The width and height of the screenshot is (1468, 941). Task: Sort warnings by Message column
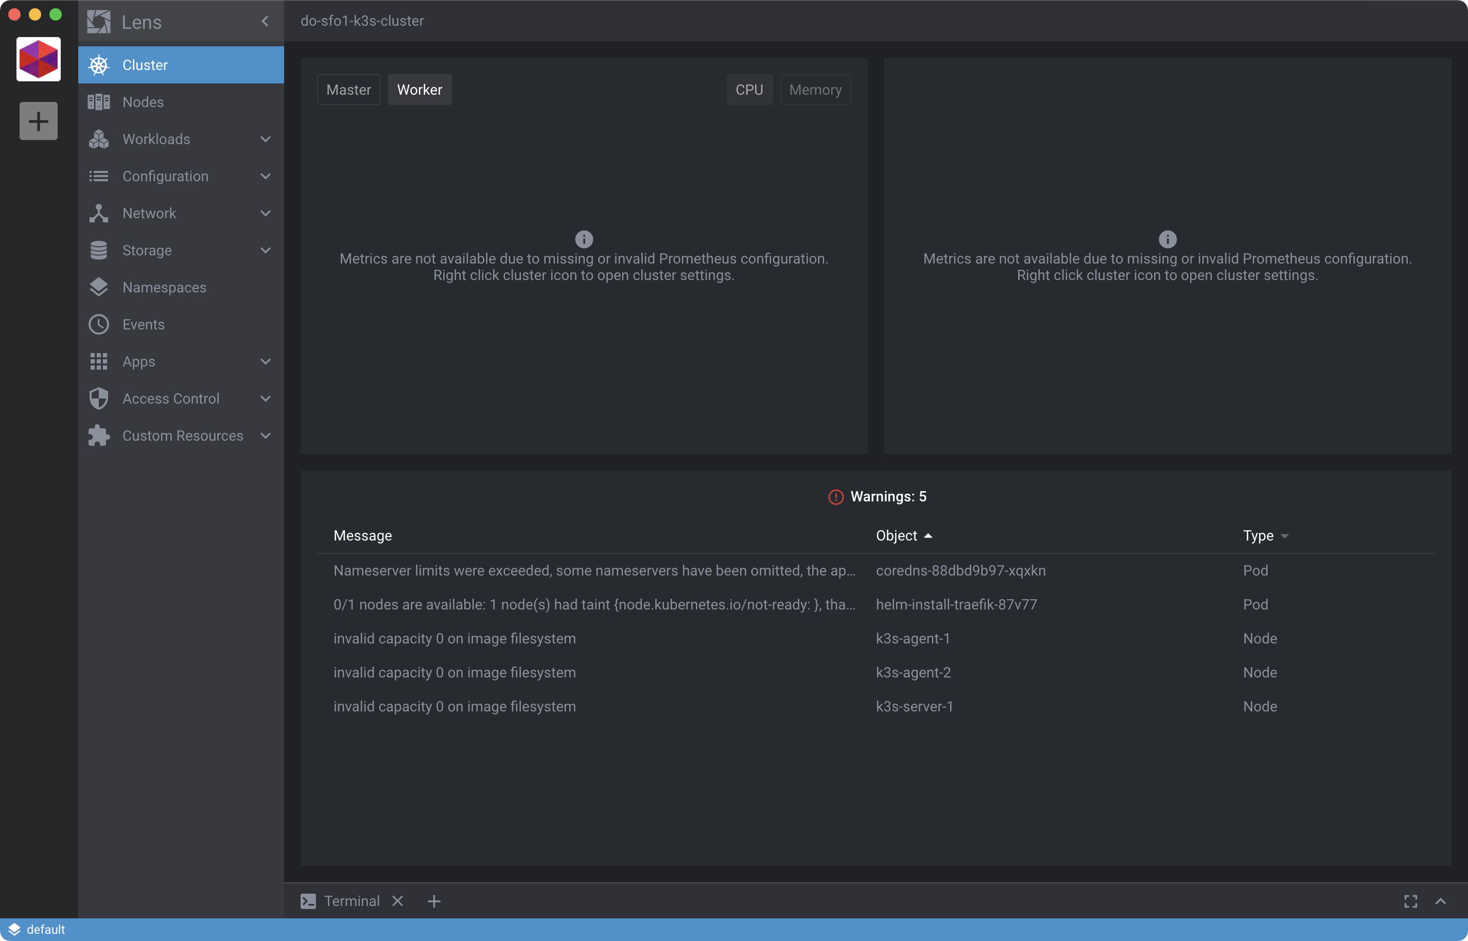[362, 536]
